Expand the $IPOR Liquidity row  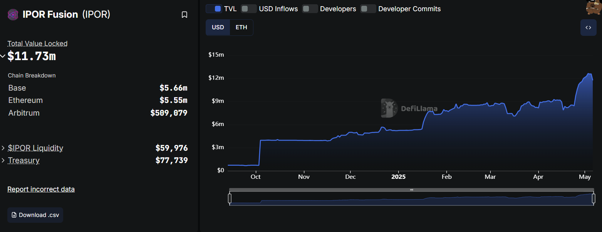3,148
